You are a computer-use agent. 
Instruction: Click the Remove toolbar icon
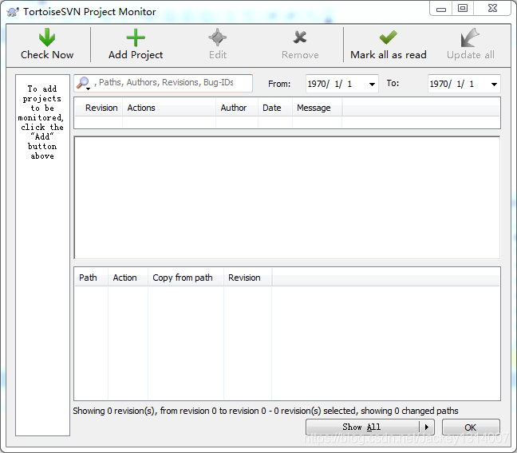pos(300,37)
